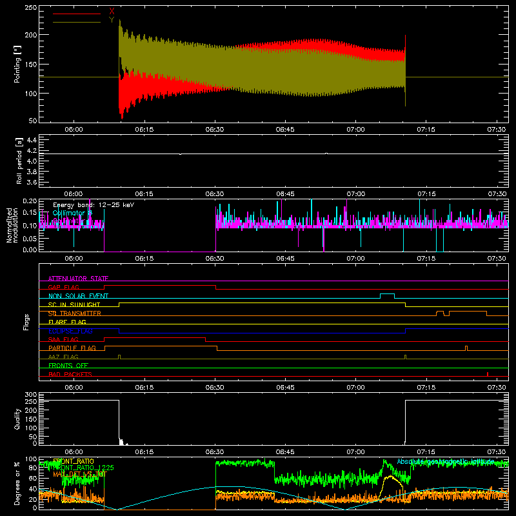Select the orange MAX_DET_VS_TOT legend label
Viewport: 516px width, 516px height.
pyautogui.click(x=80, y=474)
